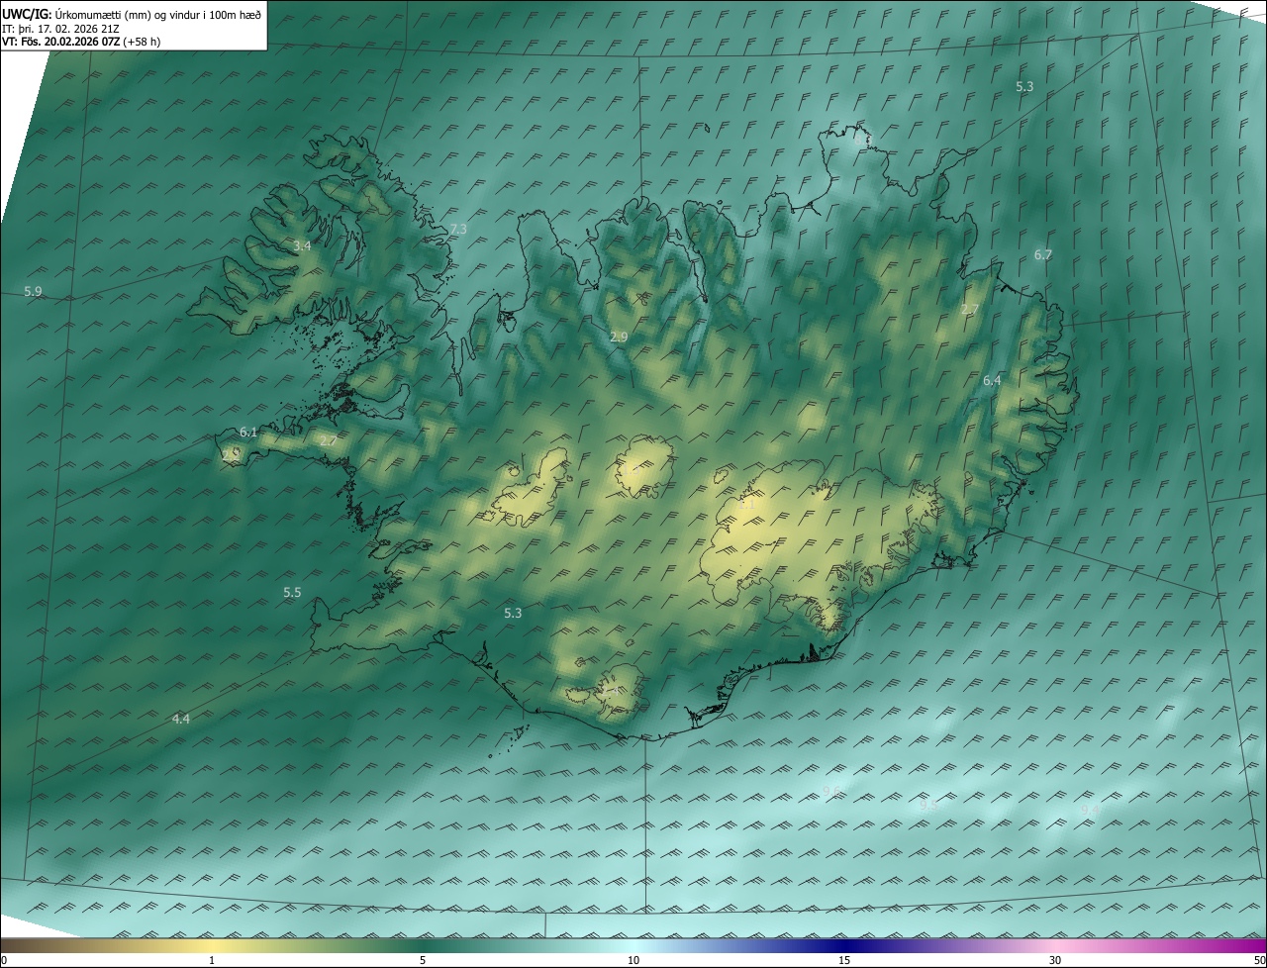Click the 6.4 value in the Eastfjords
This screenshot has width=1267, height=968.
coord(992,380)
